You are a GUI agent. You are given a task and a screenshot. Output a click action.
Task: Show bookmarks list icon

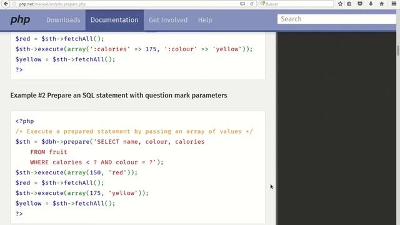(349, 4)
